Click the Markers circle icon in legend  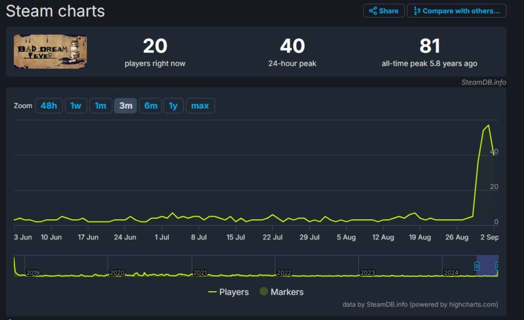point(263,292)
